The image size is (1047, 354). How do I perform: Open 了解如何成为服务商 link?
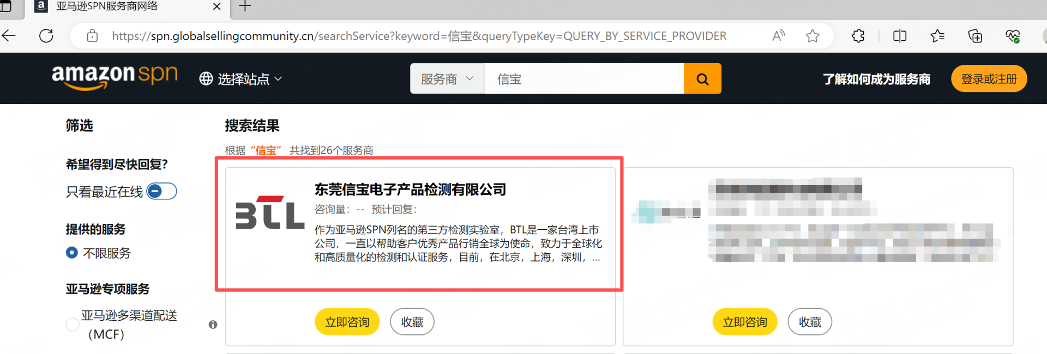(x=876, y=79)
